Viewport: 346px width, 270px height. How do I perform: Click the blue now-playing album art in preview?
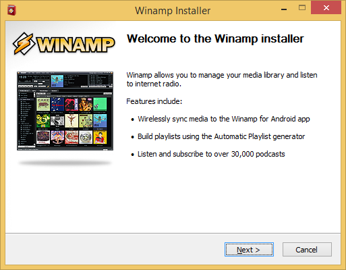57,81
